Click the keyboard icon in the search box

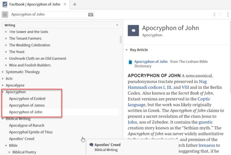(x=91, y=14)
